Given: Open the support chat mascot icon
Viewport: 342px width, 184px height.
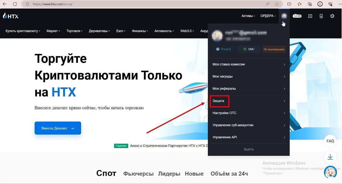Looking at the screenshot, I should 331,172.
